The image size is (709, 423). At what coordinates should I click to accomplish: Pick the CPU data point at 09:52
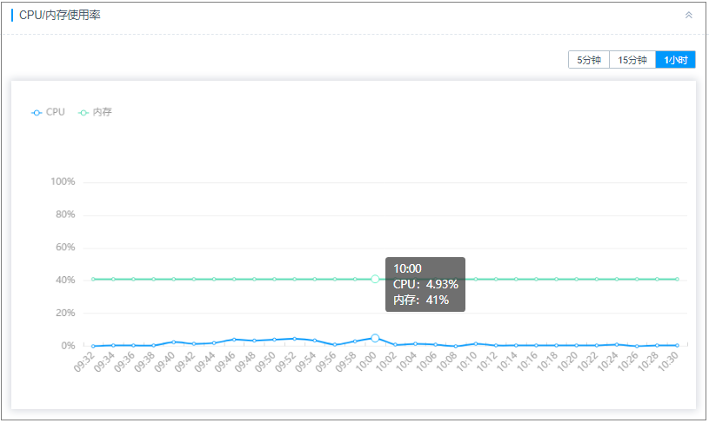(x=294, y=339)
